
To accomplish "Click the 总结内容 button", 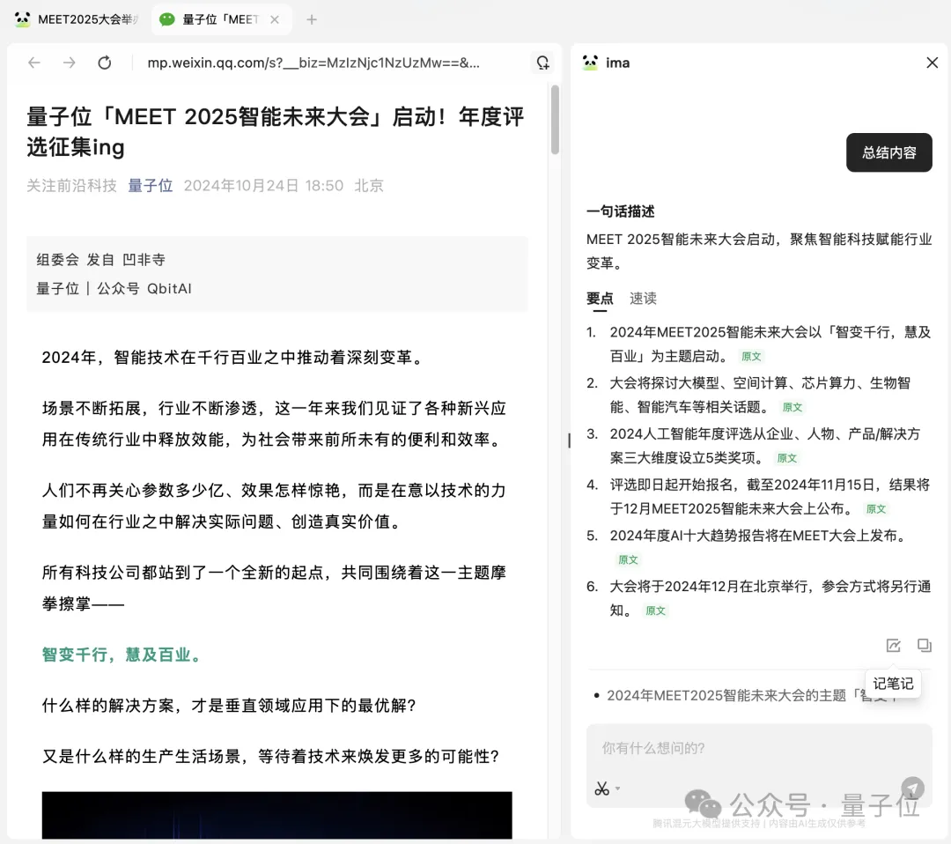I will pyautogui.click(x=888, y=152).
